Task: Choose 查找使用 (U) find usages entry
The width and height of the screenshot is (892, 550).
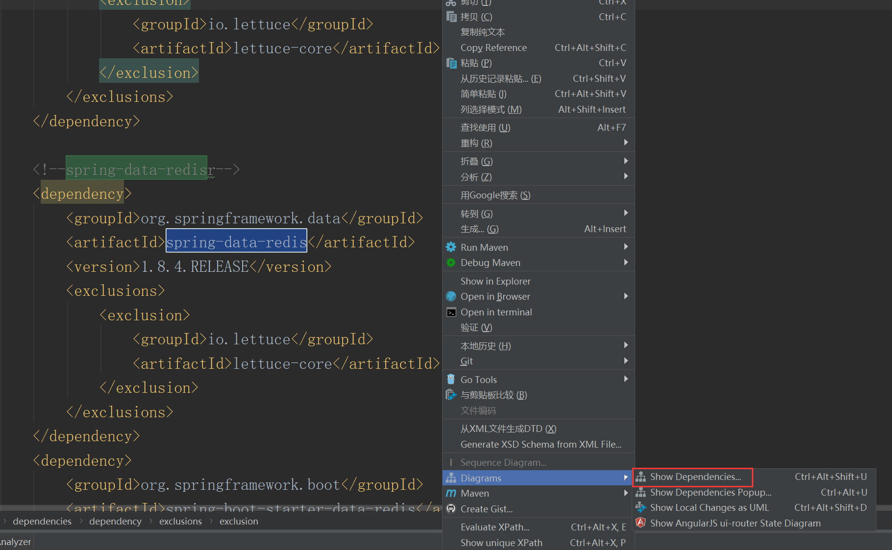Action: (538, 127)
